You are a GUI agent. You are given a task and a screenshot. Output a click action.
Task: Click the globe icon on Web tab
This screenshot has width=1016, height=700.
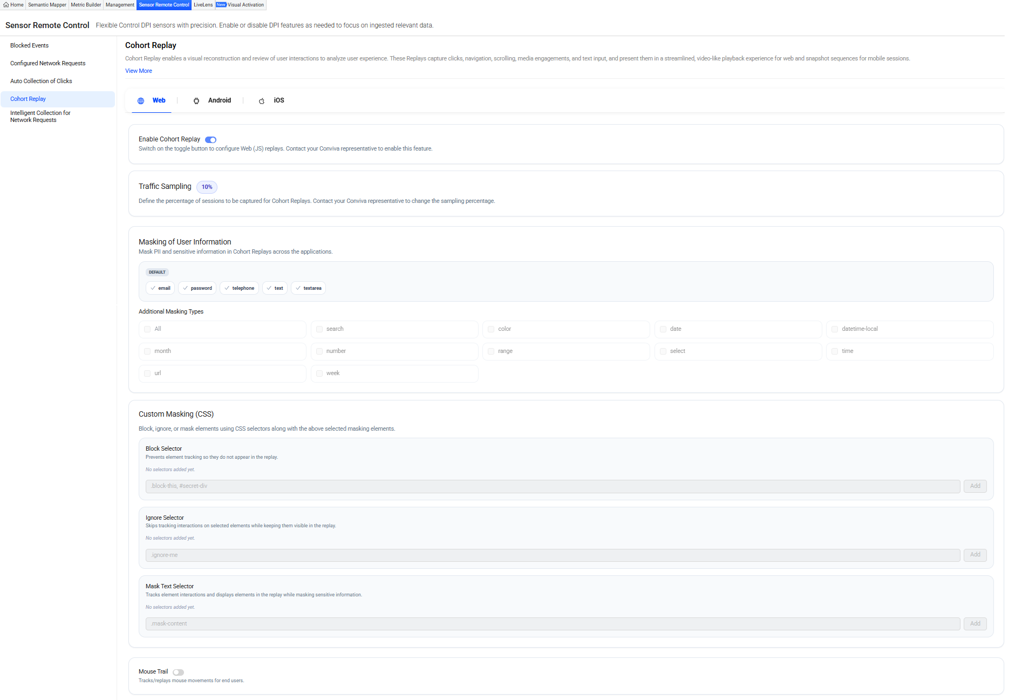coord(141,101)
